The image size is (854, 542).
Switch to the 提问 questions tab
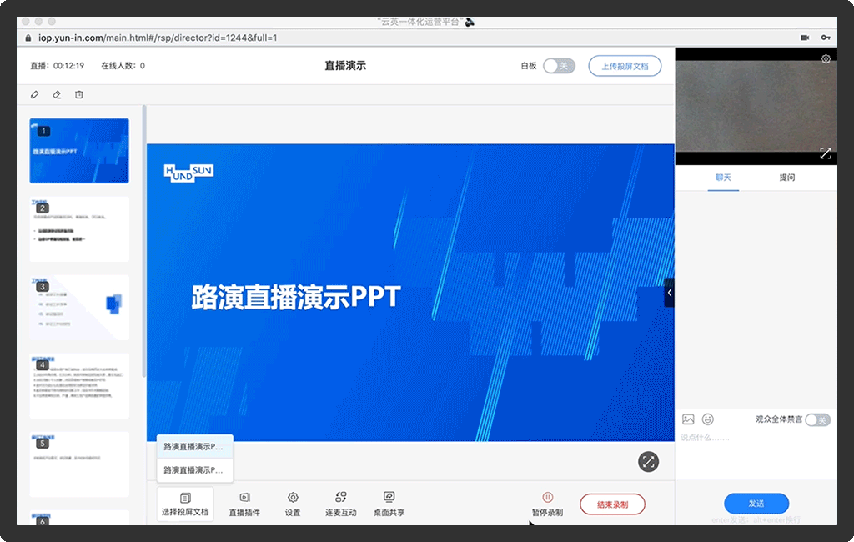[786, 178]
